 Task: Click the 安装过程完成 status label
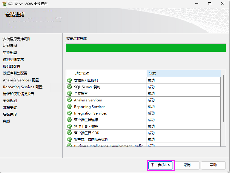click(77, 38)
